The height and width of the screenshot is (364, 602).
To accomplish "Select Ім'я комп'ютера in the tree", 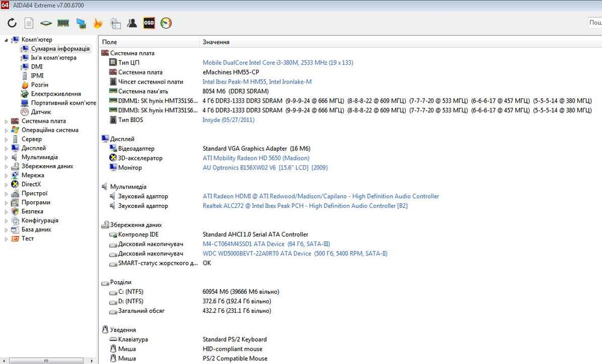I will [54, 58].
